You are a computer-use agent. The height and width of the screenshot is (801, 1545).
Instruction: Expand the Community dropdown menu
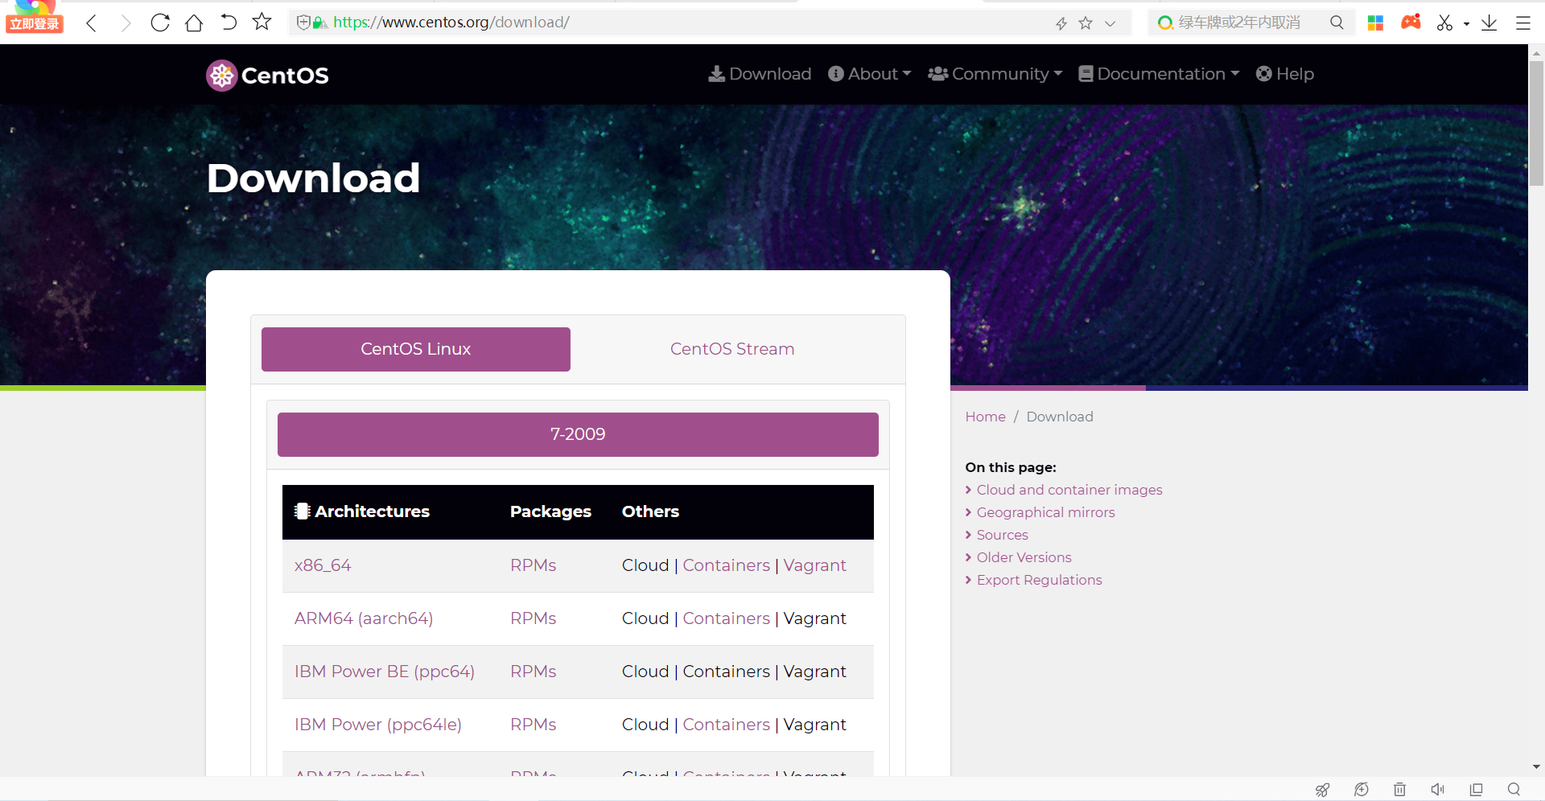[995, 74]
